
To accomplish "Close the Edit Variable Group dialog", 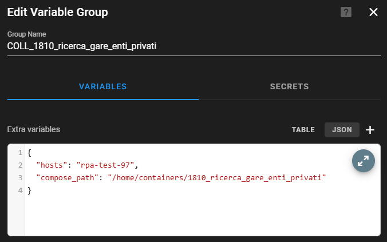I will [373, 12].
